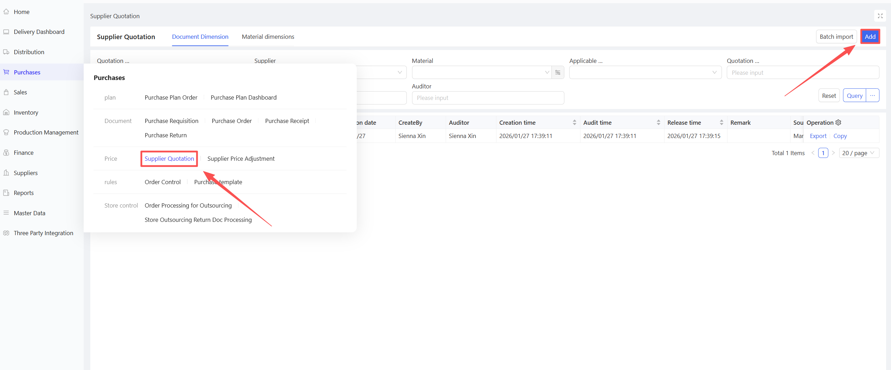
Task: Click the Export link in table row
Action: tap(818, 136)
